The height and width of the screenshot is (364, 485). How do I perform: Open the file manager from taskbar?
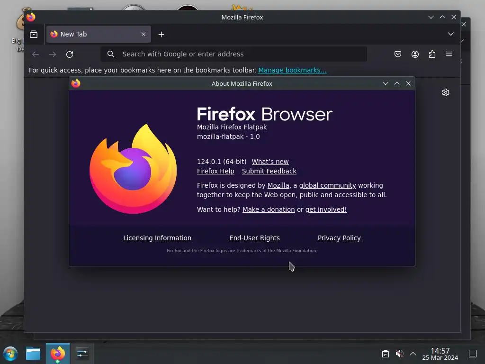point(33,354)
